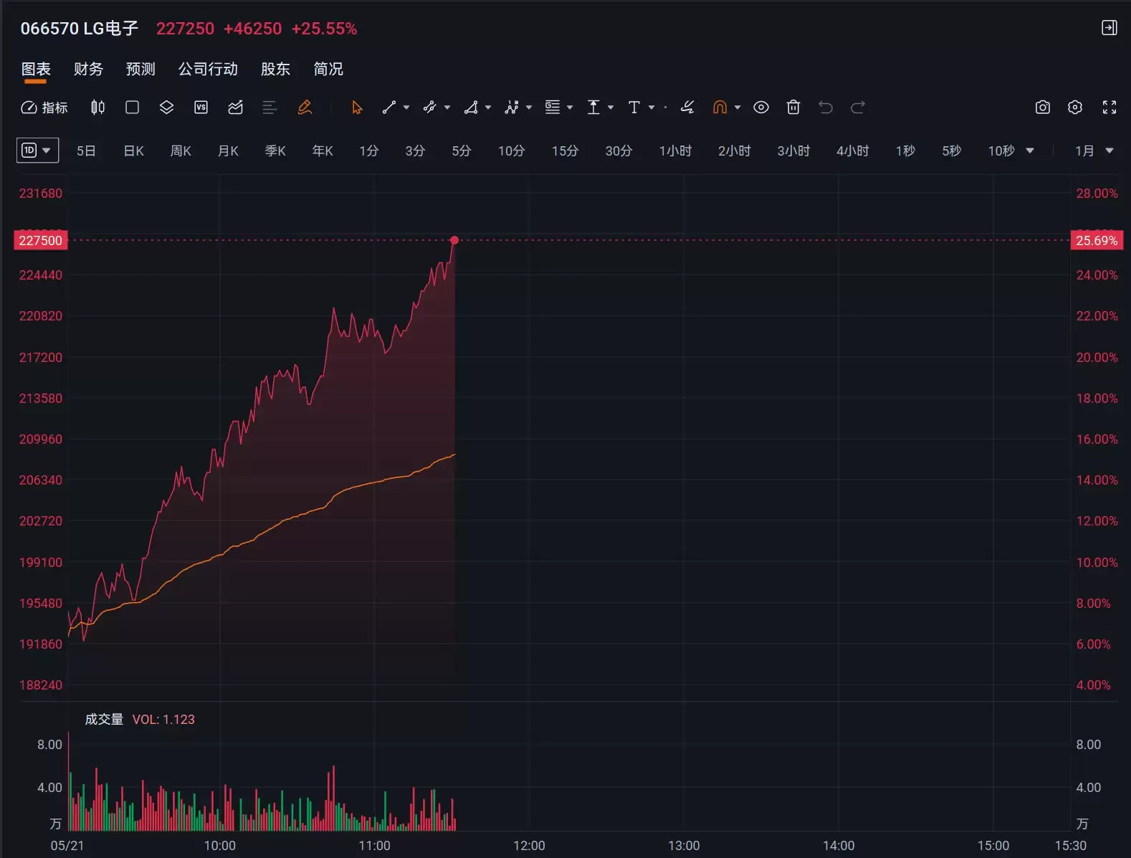1131x858 pixels.
Task: Select the 5分 interval
Action: pos(462,151)
